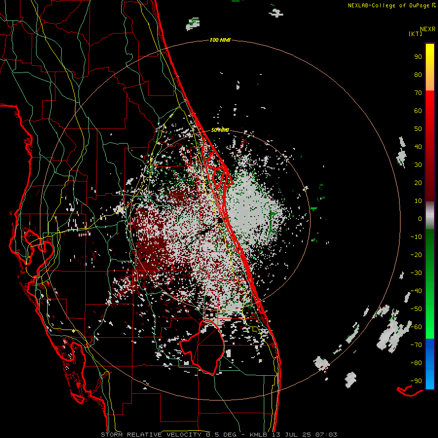Viewport: 438px width, 438px height.
Task: Click the 80 value on the velocity scale
Action: [x=418, y=75]
